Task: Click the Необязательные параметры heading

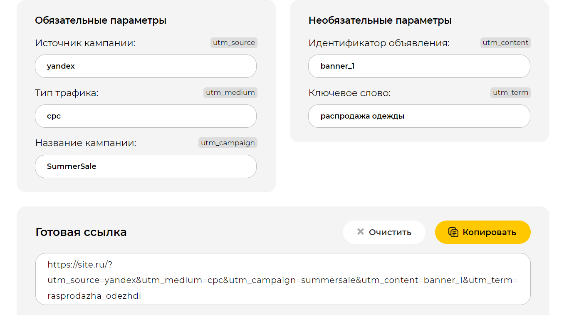Action: click(380, 20)
